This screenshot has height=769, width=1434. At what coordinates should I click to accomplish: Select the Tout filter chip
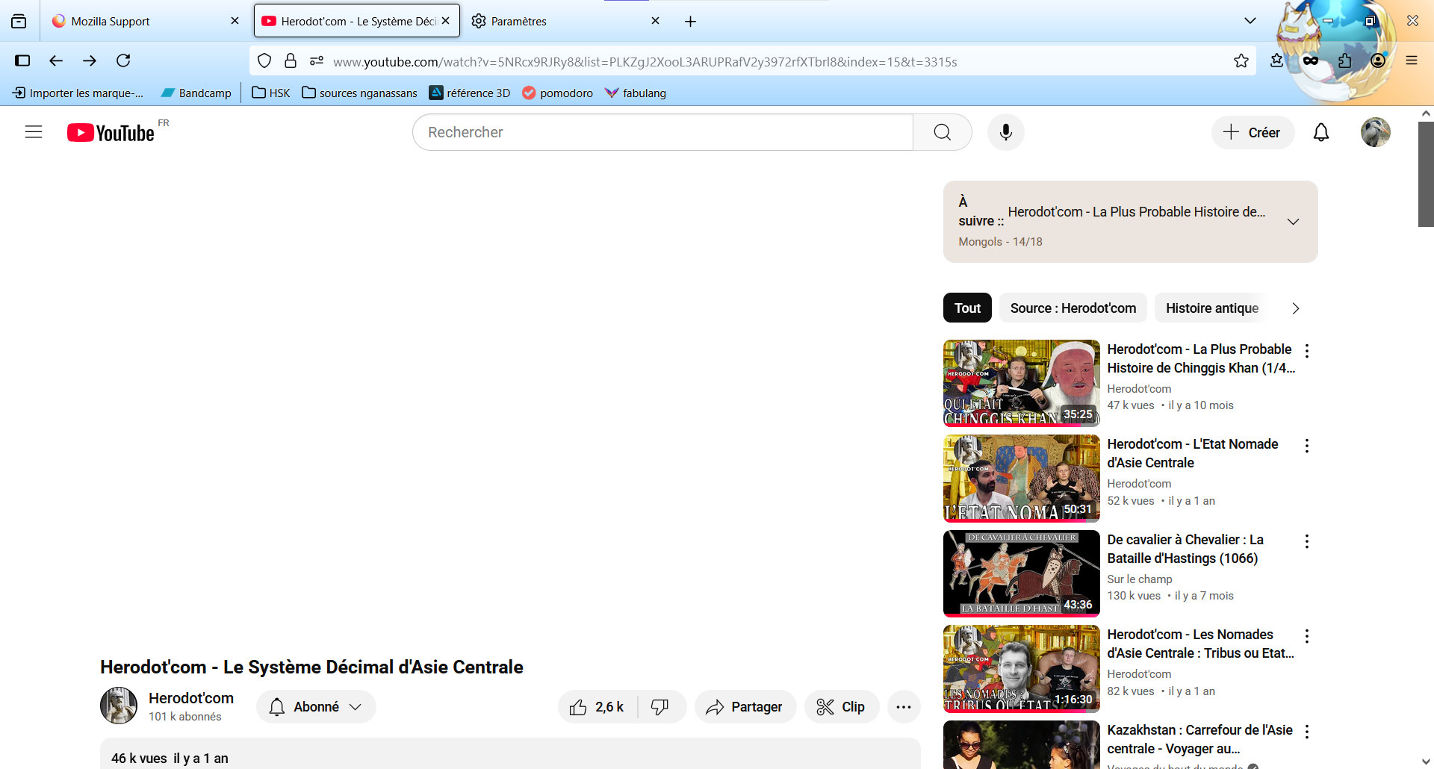pos(967,308)
